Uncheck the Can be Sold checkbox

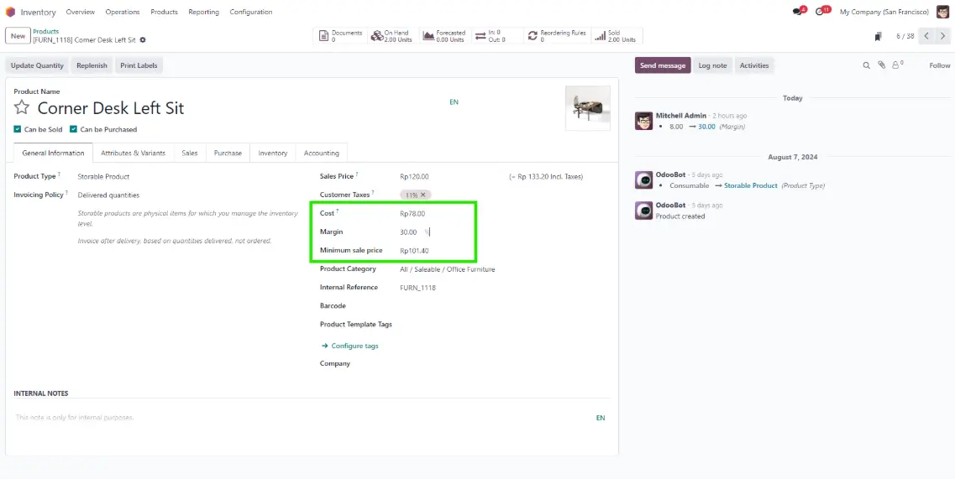point(18,129)
